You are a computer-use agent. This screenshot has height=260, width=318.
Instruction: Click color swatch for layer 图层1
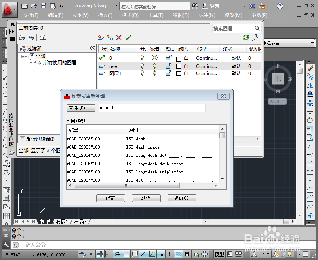point(179,73)
